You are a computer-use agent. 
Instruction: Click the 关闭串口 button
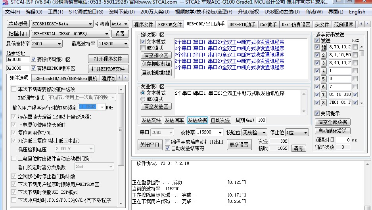150,145
